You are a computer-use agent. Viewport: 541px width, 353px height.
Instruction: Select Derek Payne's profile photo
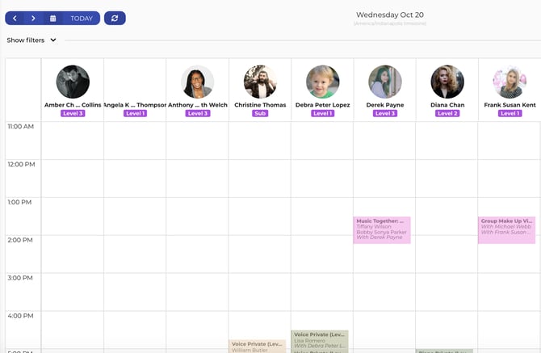tap(385, 82)
